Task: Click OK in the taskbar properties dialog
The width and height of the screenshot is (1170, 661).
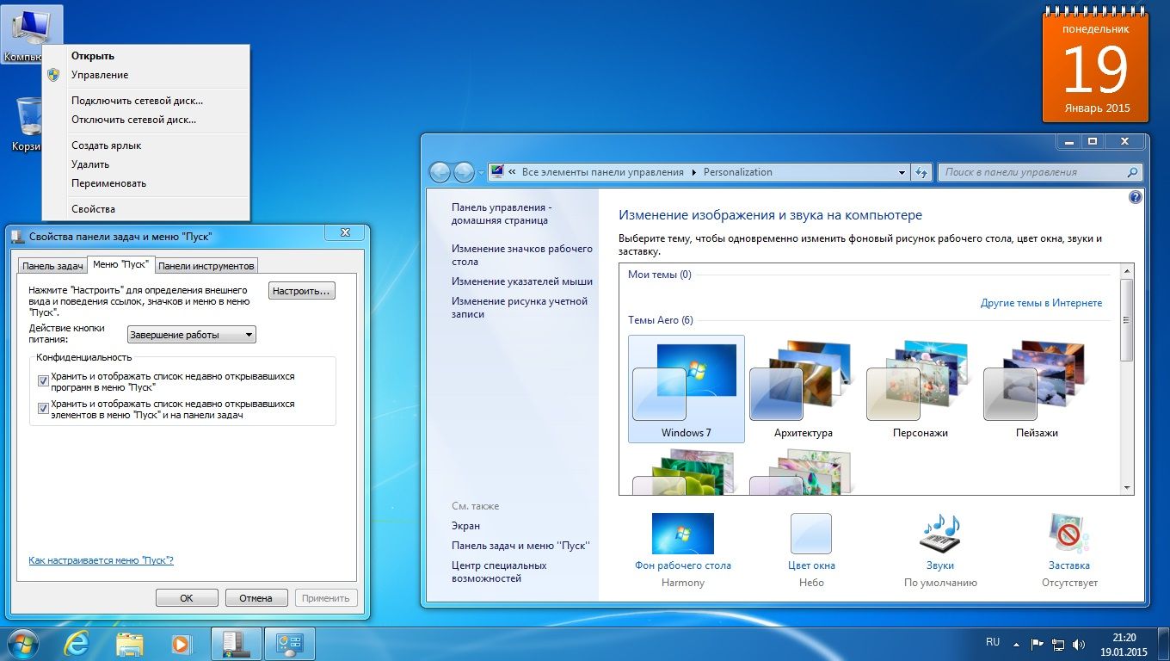Action: [x=187, y=597]
